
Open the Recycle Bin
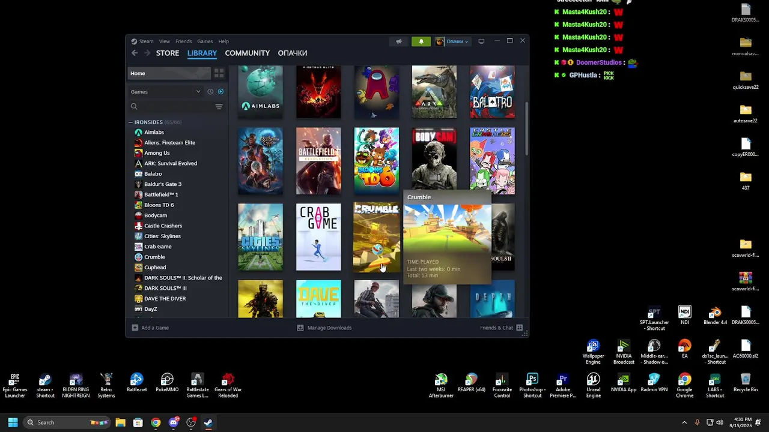(746, 383)
